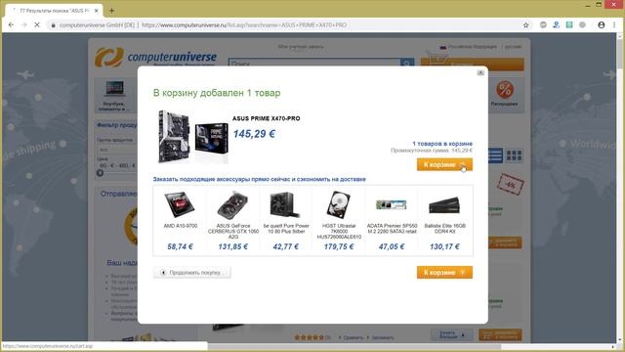Viewport: 625px width, 352px height.
Task: Open Chrome three-dot menu
Action: click(x=614, y=24)
